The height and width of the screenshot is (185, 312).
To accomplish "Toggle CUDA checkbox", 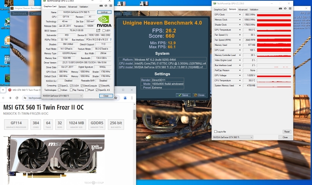I will pos(71,86).
